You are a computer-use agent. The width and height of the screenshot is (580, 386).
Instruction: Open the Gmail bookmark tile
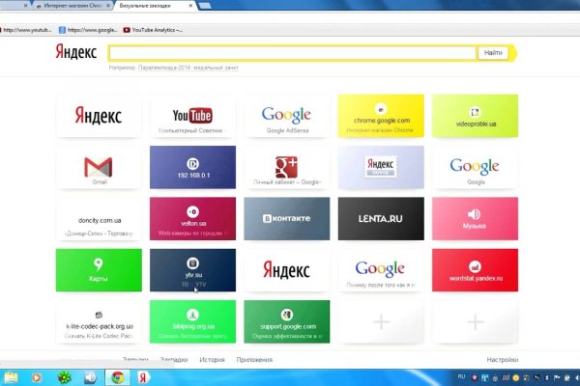click(98, 168)
